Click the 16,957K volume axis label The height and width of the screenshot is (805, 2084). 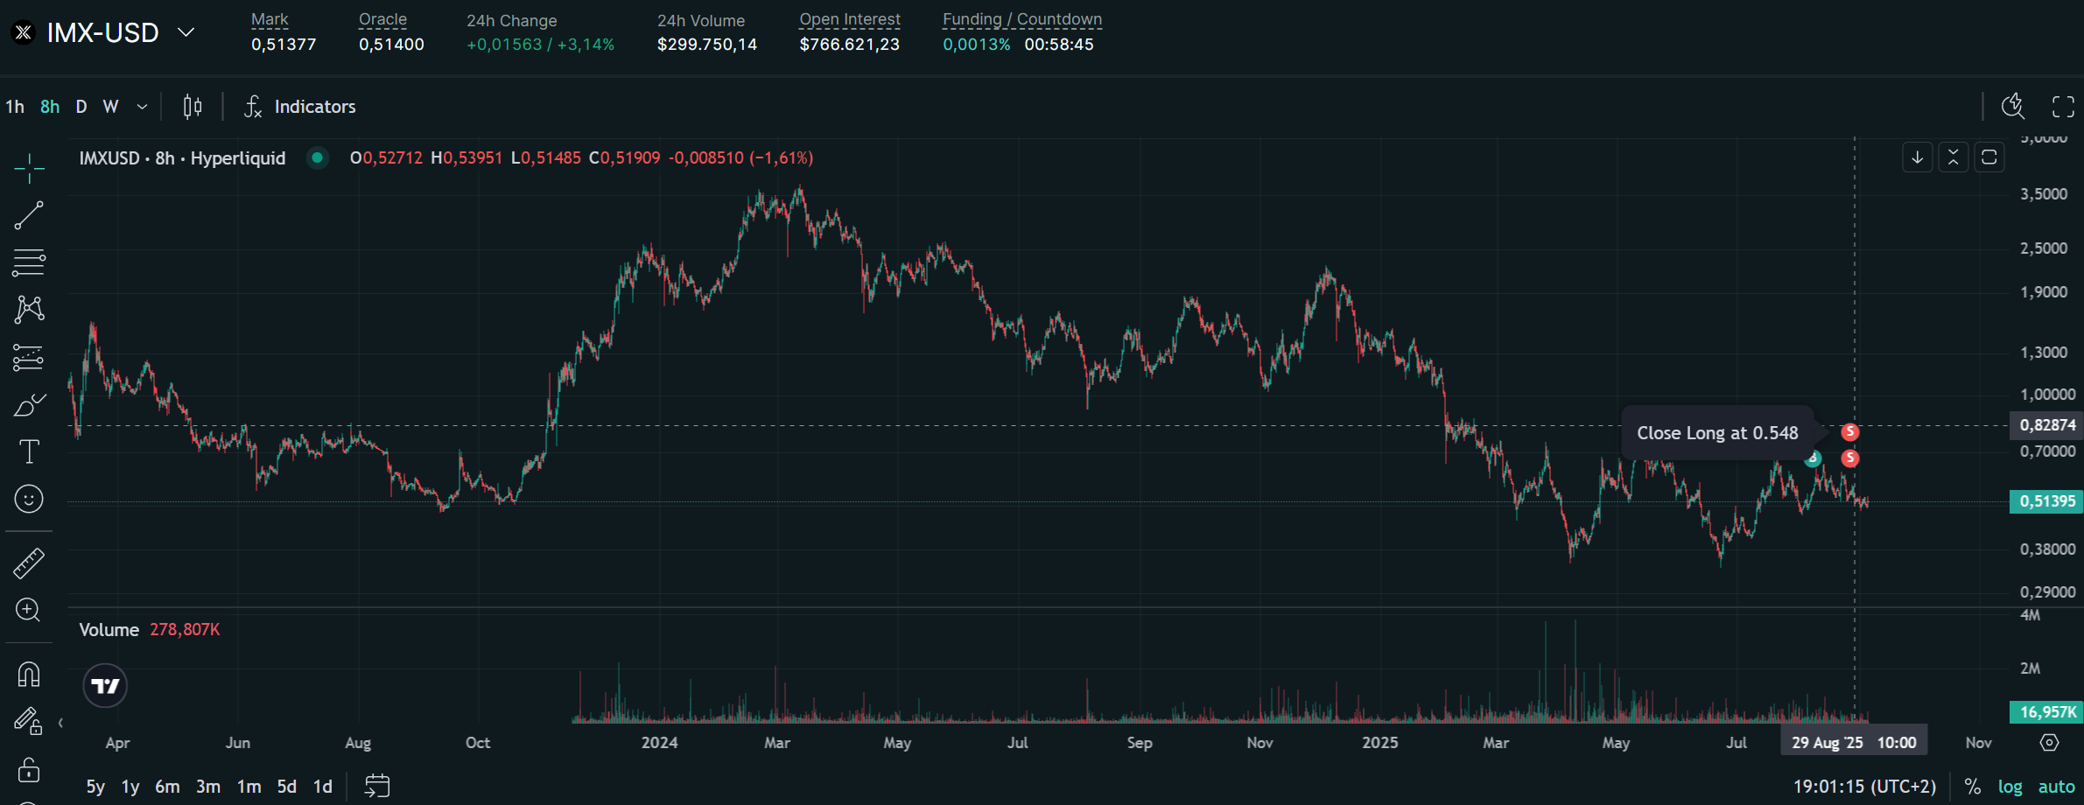pyautogui.click(x=2046, y=712)
